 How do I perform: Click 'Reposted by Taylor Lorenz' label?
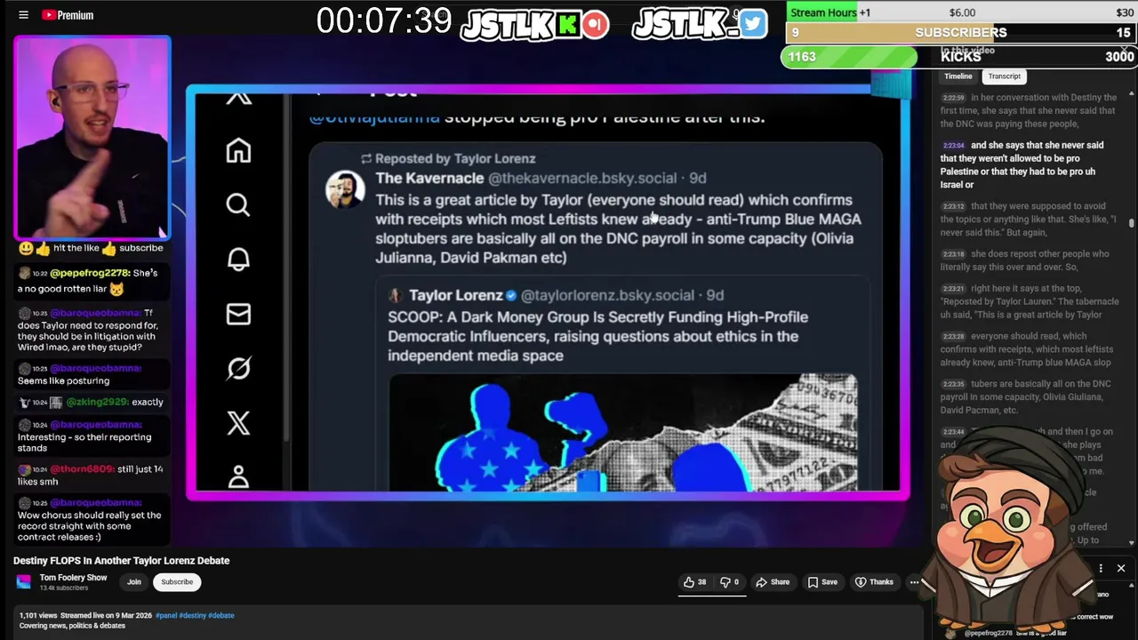coord(455,158)
